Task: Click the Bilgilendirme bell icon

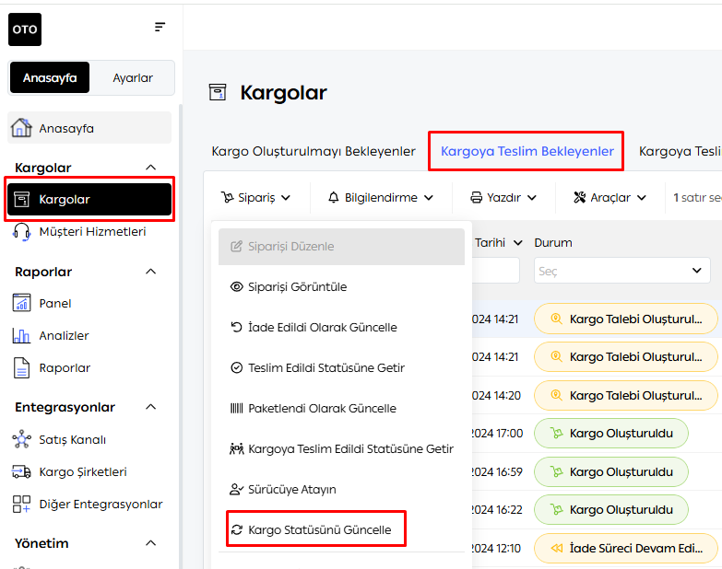Action: (x=334, y=198)
